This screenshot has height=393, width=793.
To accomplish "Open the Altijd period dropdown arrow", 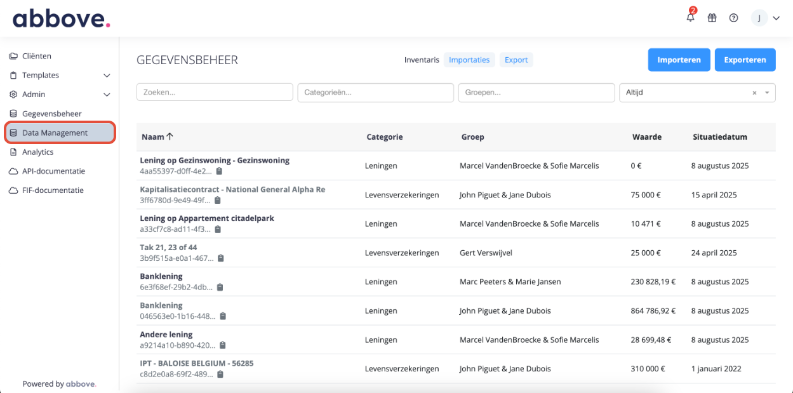I will [767, 93].
